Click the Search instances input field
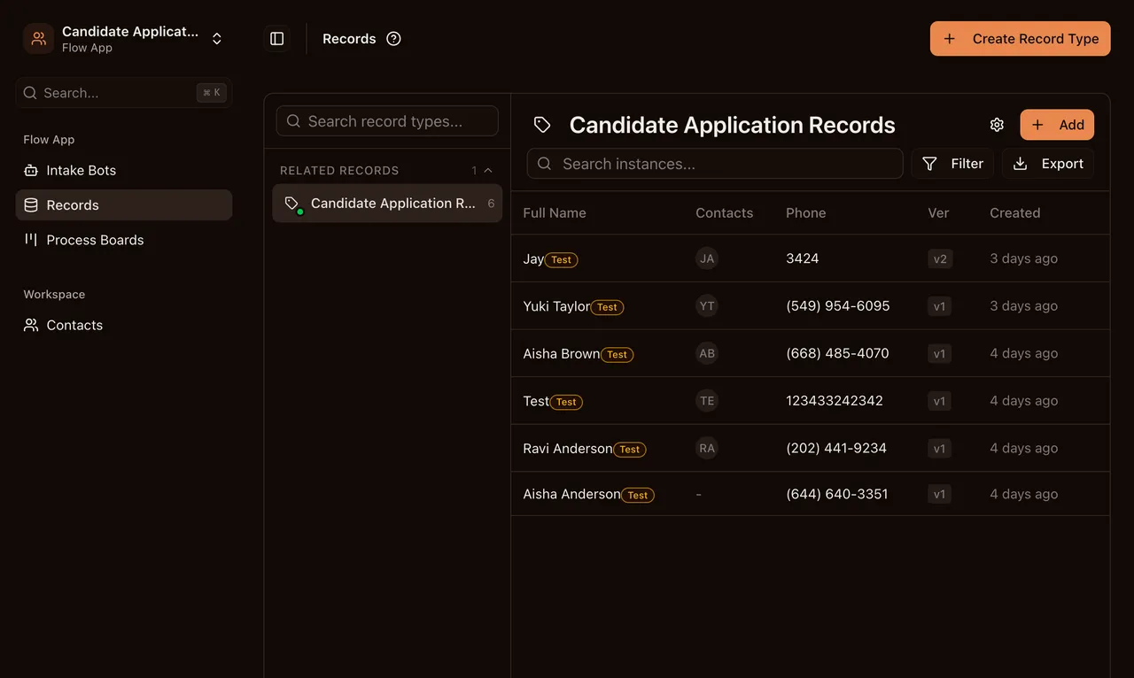Image resolution: width=1134 pixels, height=678 pixels. pos(714,164)
